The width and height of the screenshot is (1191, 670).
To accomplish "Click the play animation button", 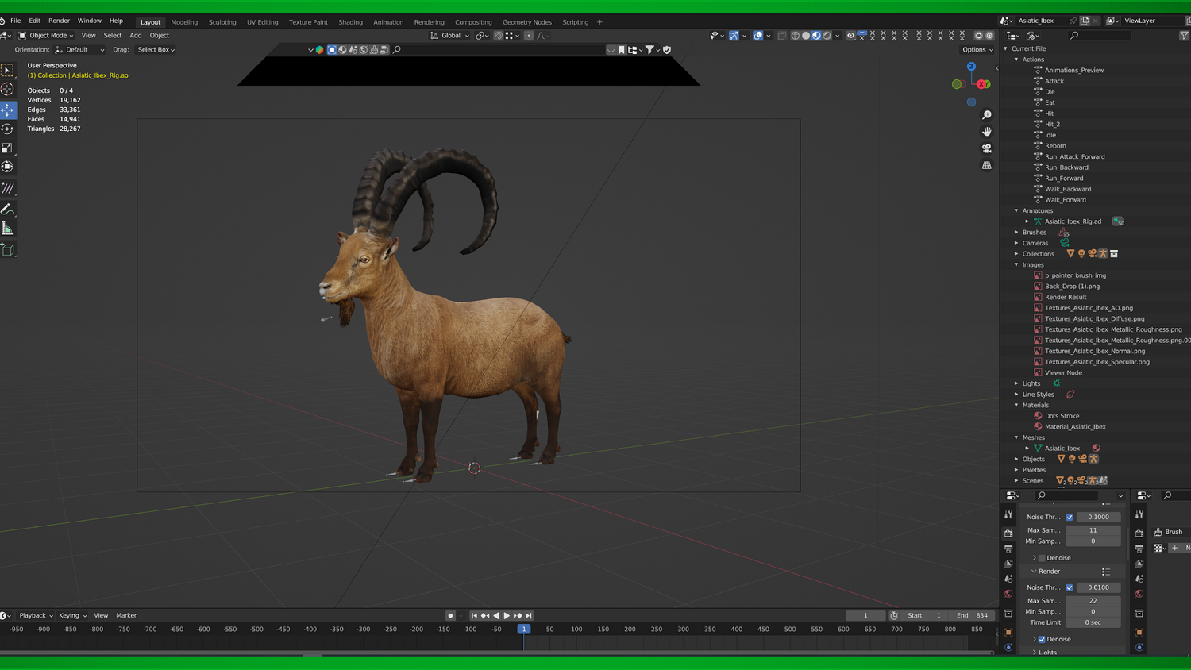I will pyautogui.click(x=507, y=615).
